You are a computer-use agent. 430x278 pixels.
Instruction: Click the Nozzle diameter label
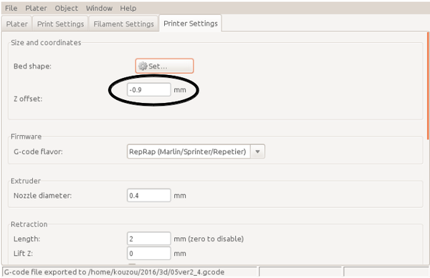(x=42, y=195)
